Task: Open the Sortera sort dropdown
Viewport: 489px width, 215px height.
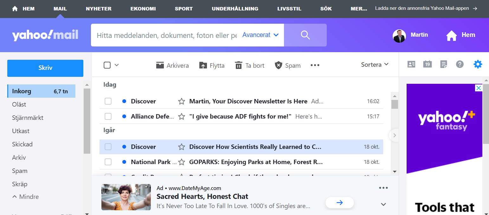Action: point(375,64)
